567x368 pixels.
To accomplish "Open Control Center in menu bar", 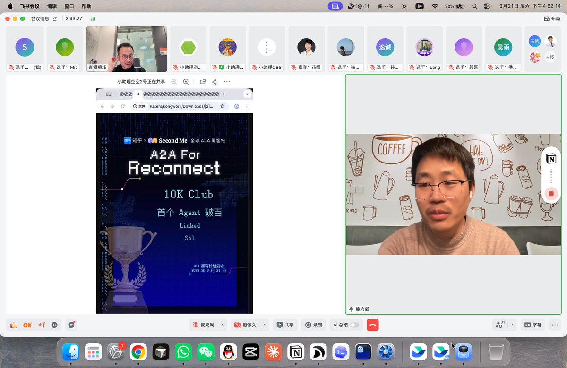I will [487, 6].
